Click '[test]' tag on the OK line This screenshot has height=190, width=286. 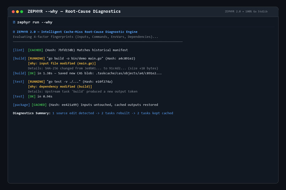click(x=18, y=96)
